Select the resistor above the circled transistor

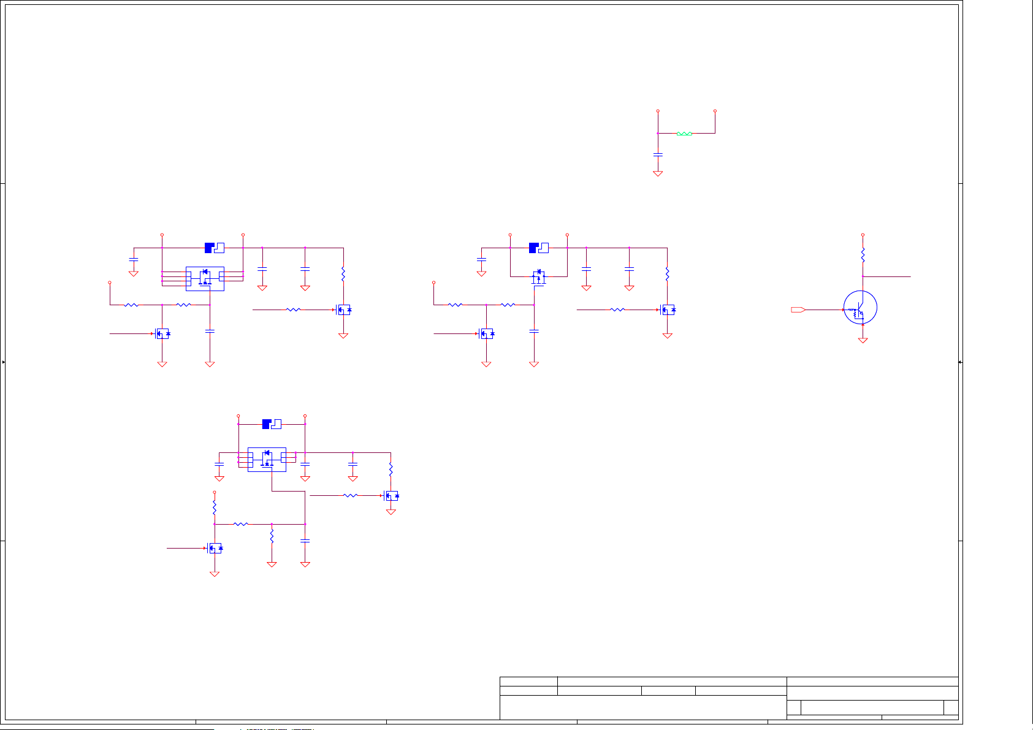click(863, 254)
